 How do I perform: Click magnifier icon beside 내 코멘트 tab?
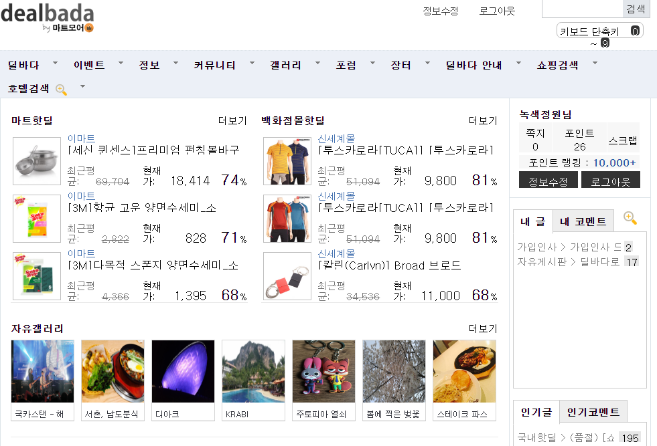[x=630, y=218]
